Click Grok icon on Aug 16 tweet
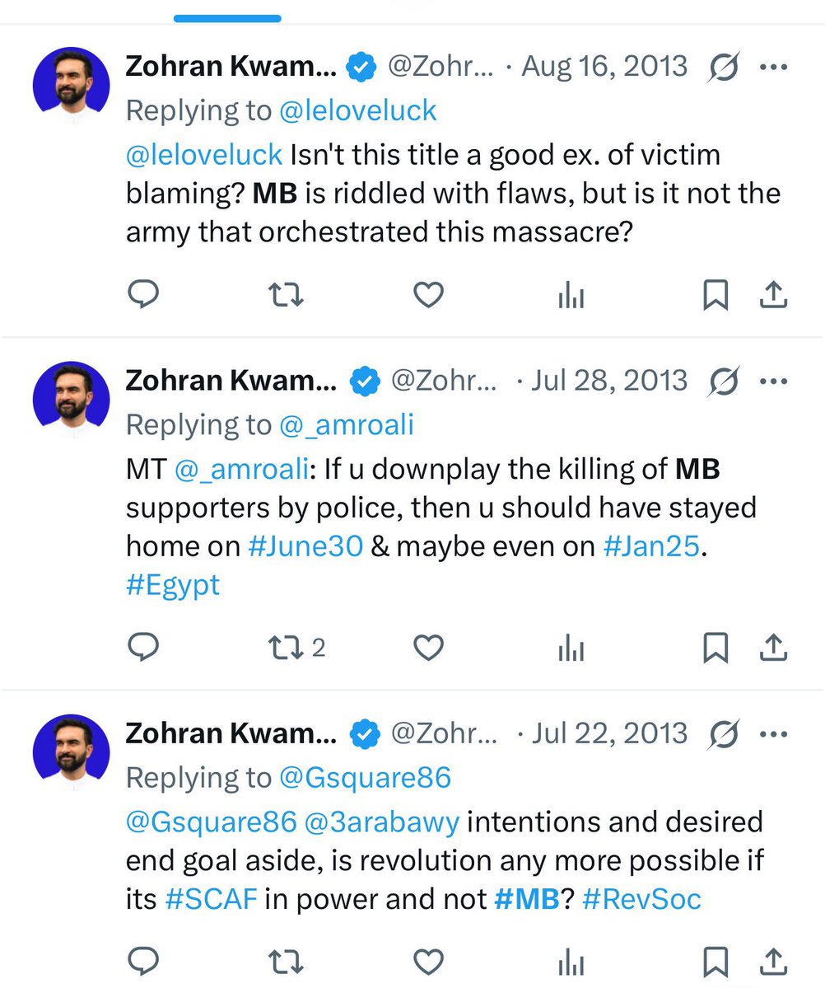Viewport: 825px width, 988px height. pyautogui.click(x=723, y=66)
